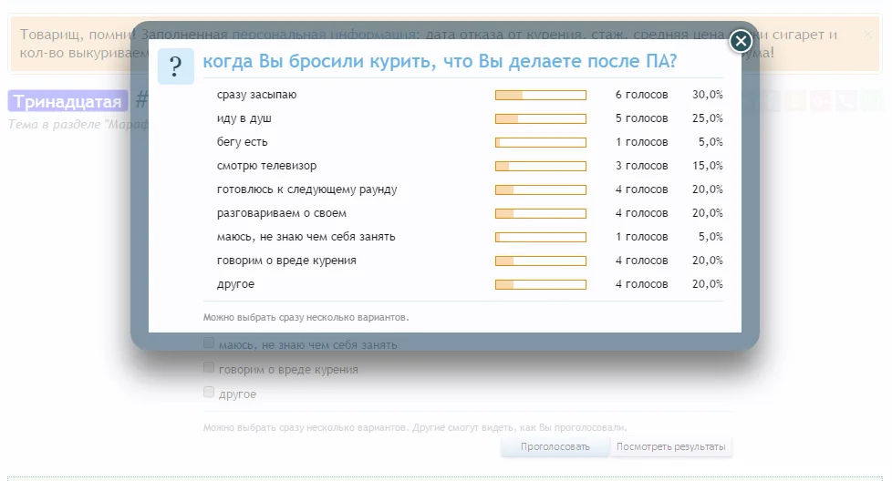Click the green WhatsApp share icon
This screenshot has height=481, width=892.
(872, 101)
